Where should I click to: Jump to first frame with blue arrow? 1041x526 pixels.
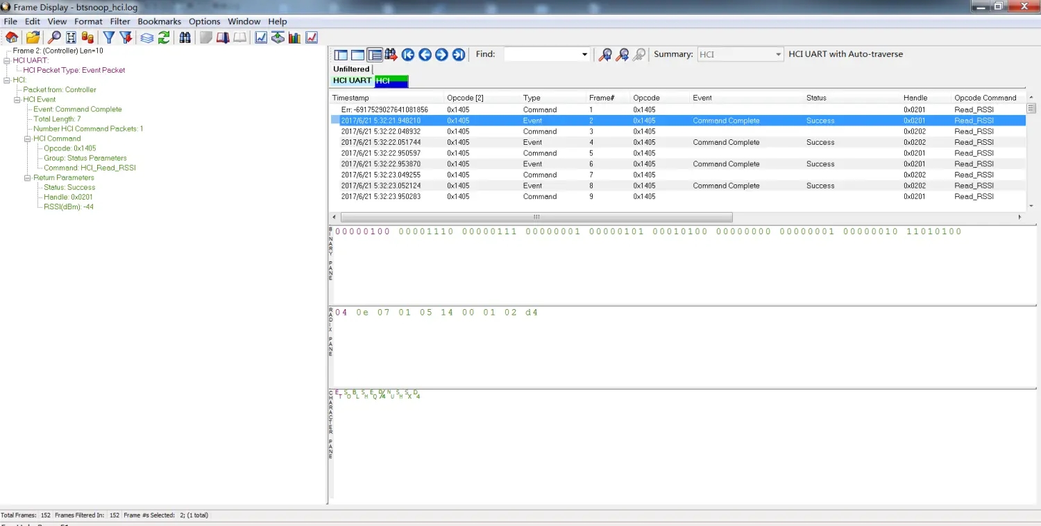(408, 55)
